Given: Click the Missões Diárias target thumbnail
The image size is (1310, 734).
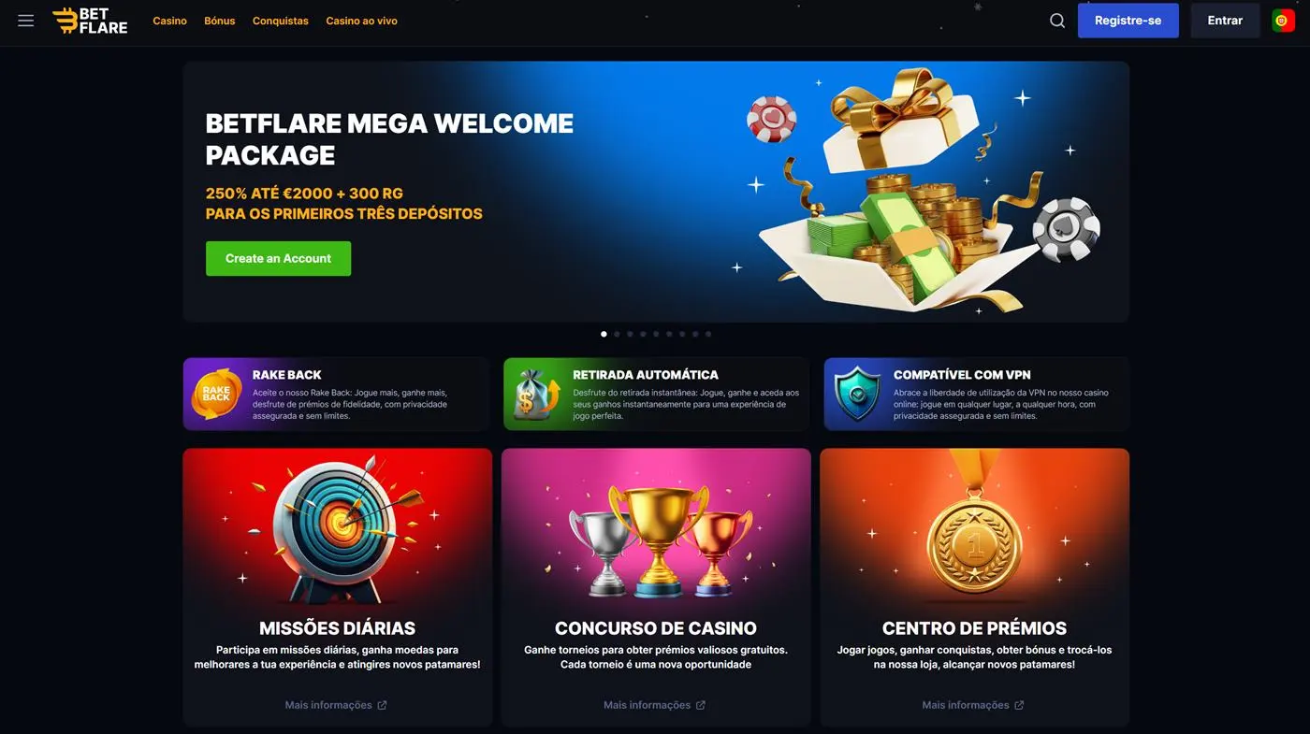Looking at the screenshot, I should click(x=338, y=527).
